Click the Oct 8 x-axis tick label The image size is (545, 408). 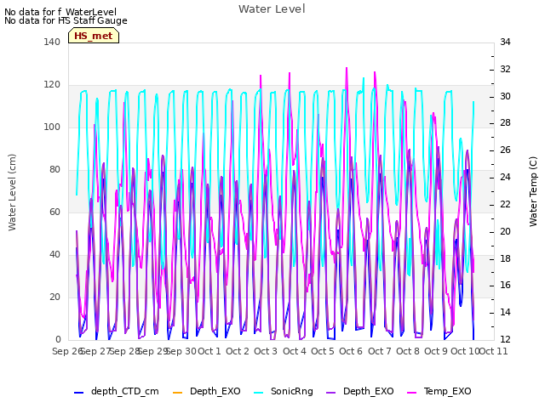(x=408, y=351)
